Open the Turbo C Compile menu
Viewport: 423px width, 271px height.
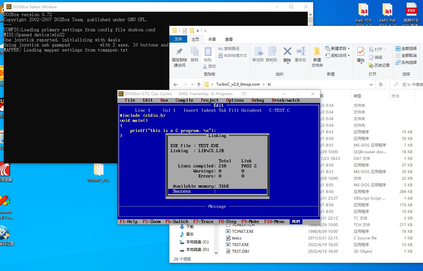point(184,100)
